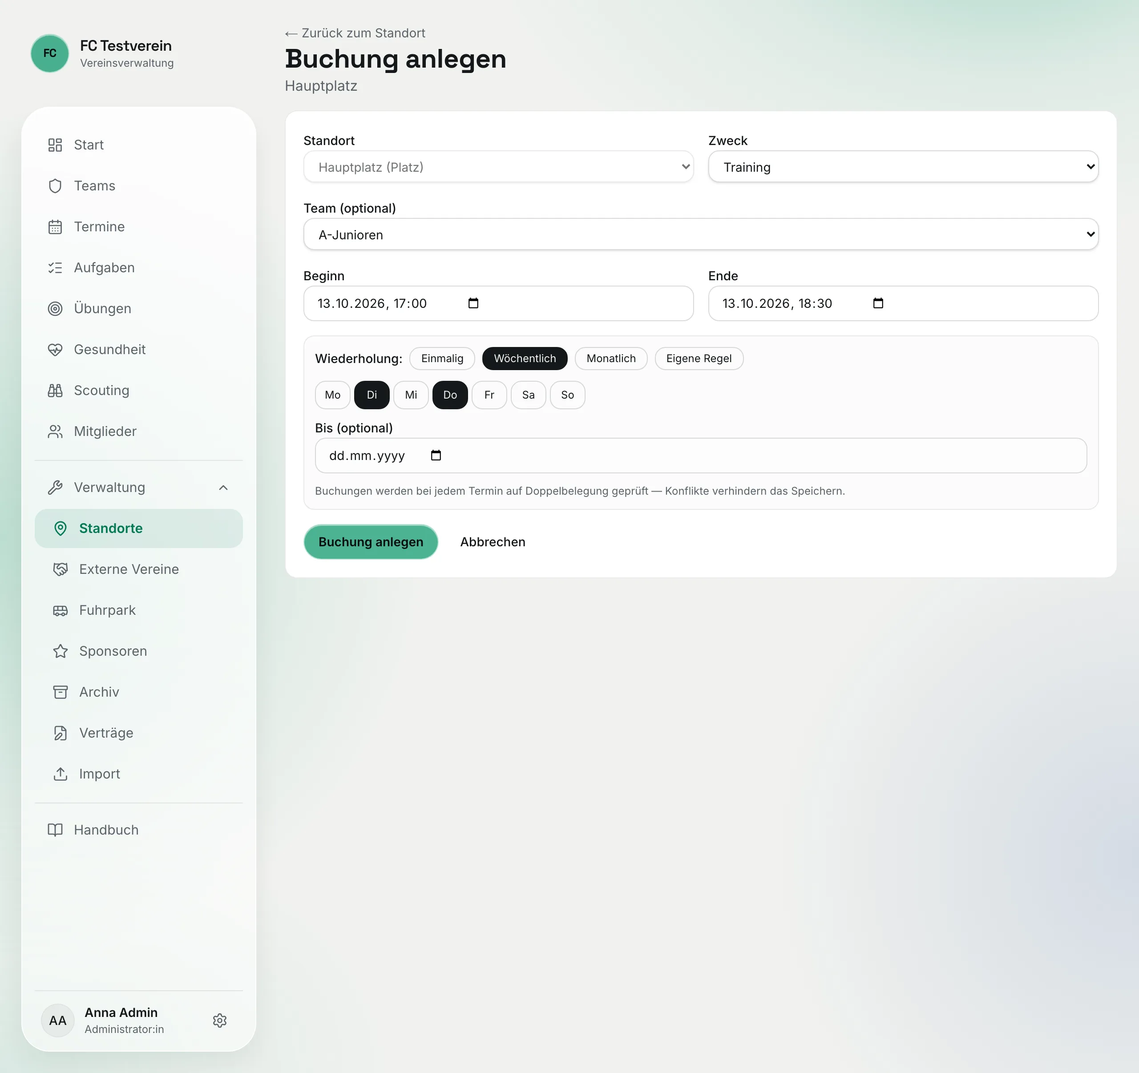Open the Archiv box icon
The image size is (1139, 1073).
60,692
